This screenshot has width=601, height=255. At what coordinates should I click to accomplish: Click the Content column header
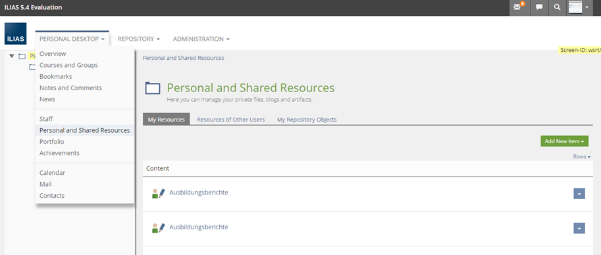click(157, 168)
